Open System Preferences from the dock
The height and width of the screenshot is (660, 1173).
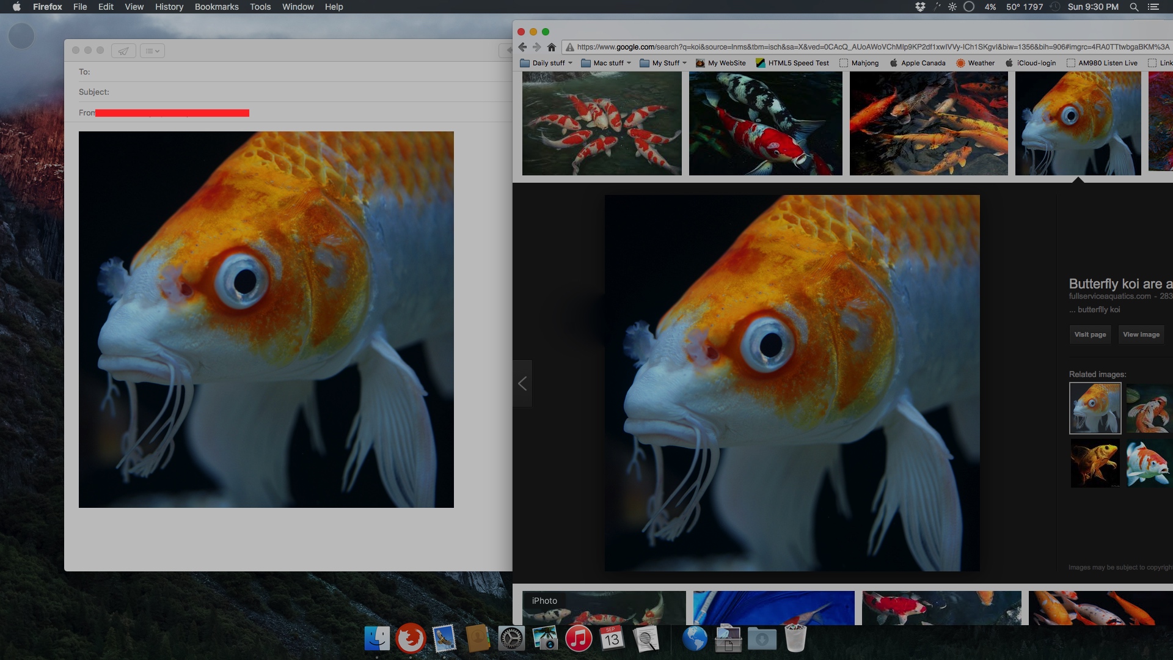[x=511, y=639]
